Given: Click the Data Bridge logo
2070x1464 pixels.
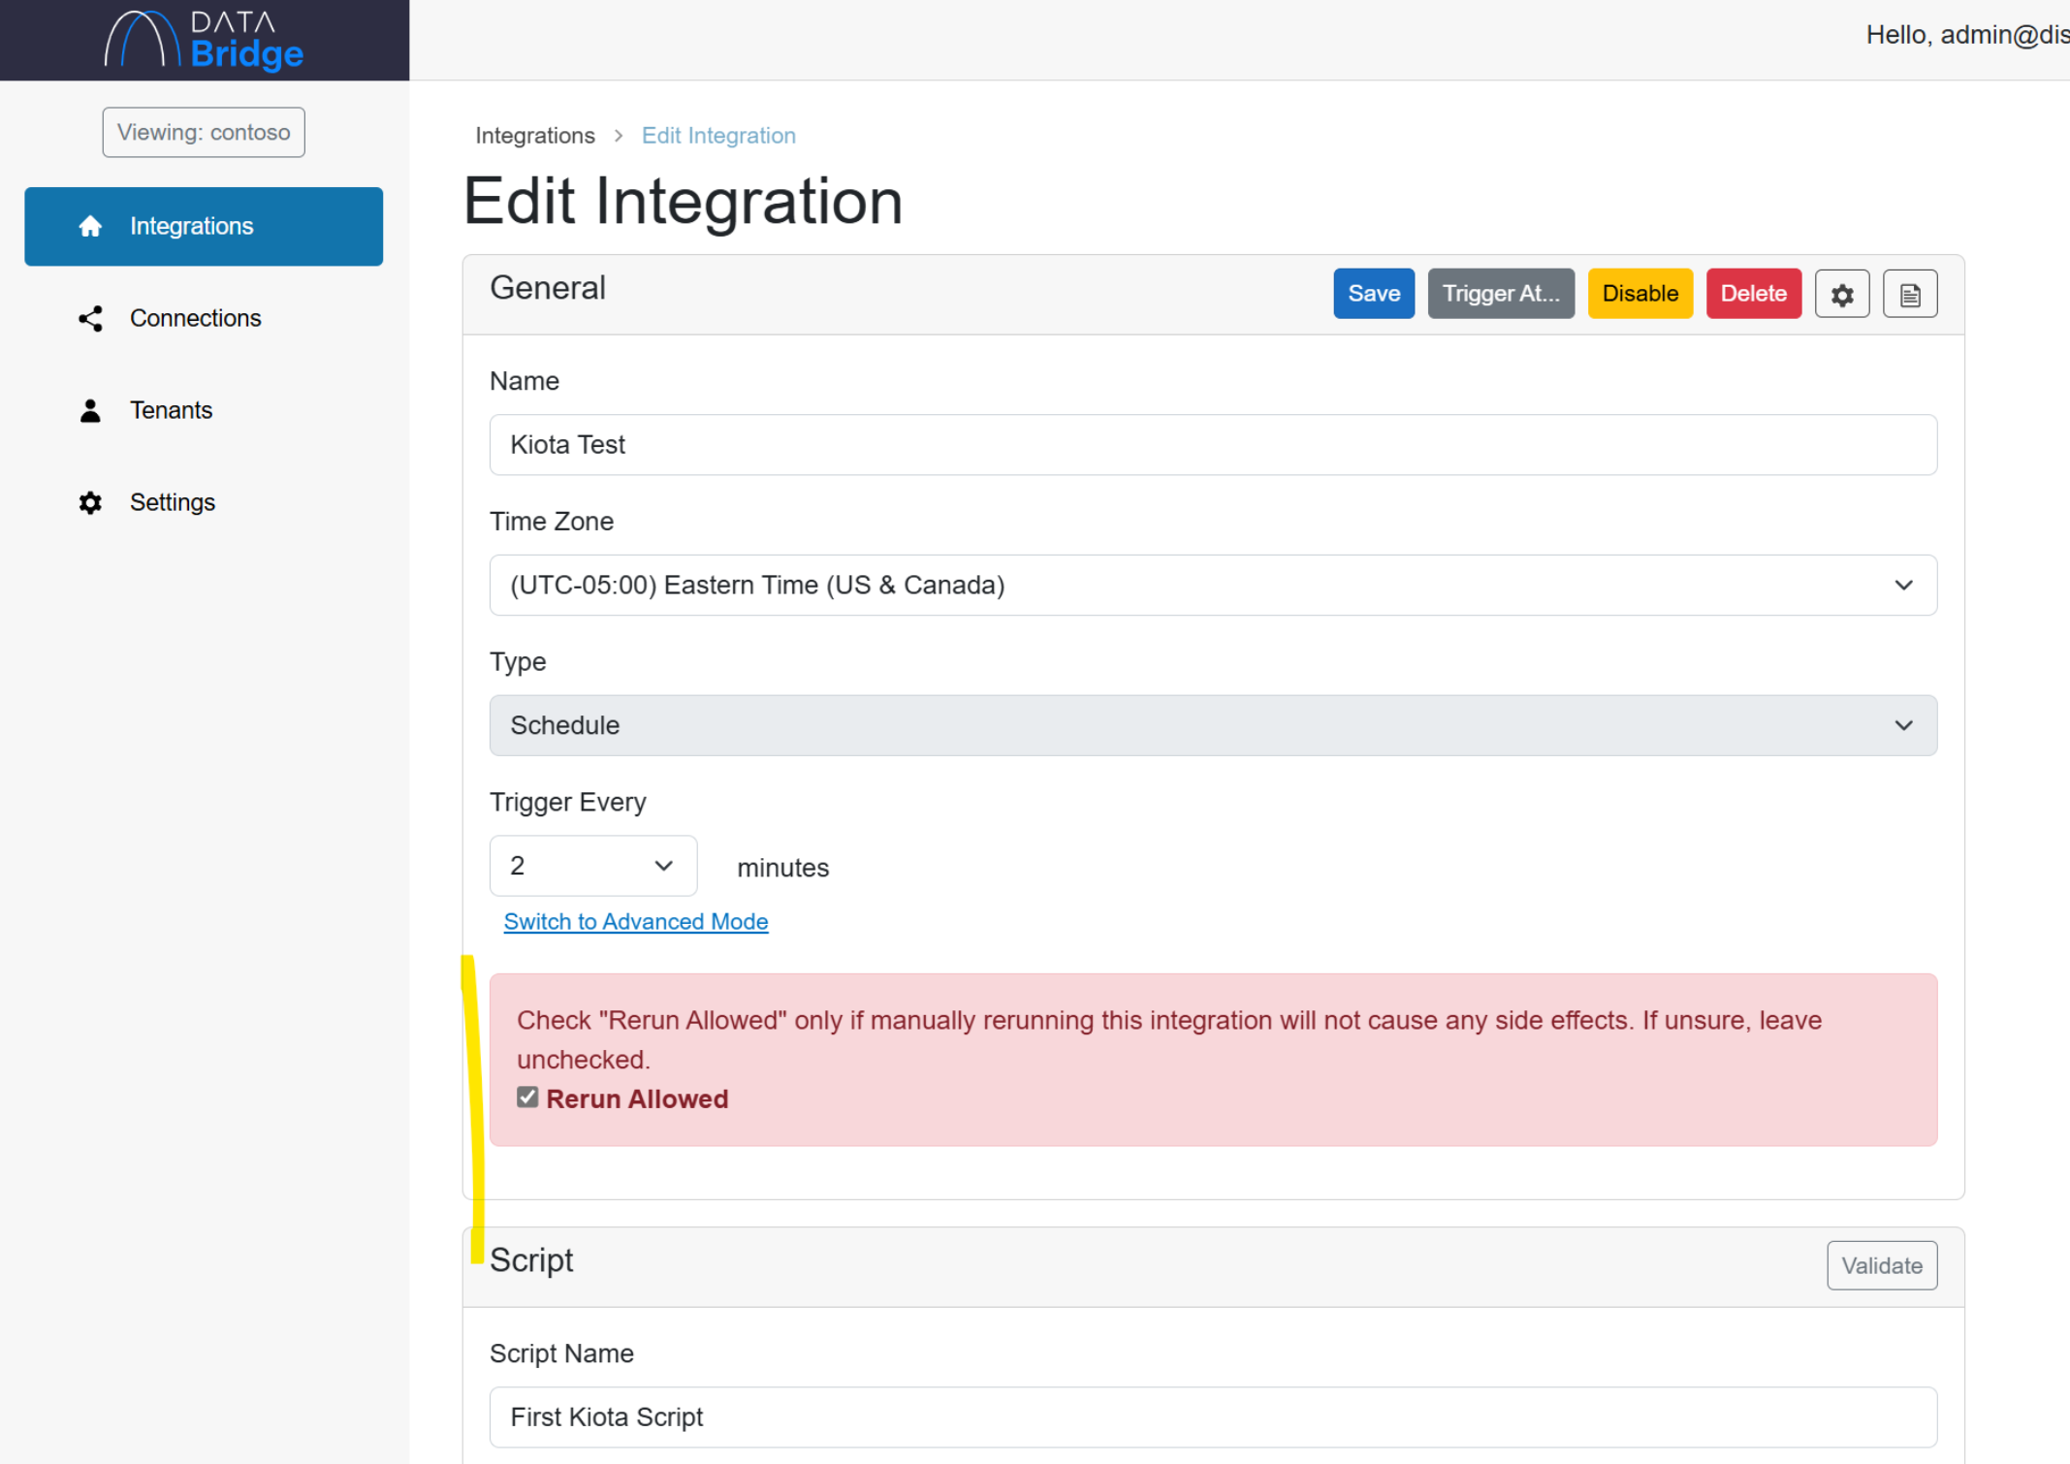Looking at the screenshot, I should (205, 41).
